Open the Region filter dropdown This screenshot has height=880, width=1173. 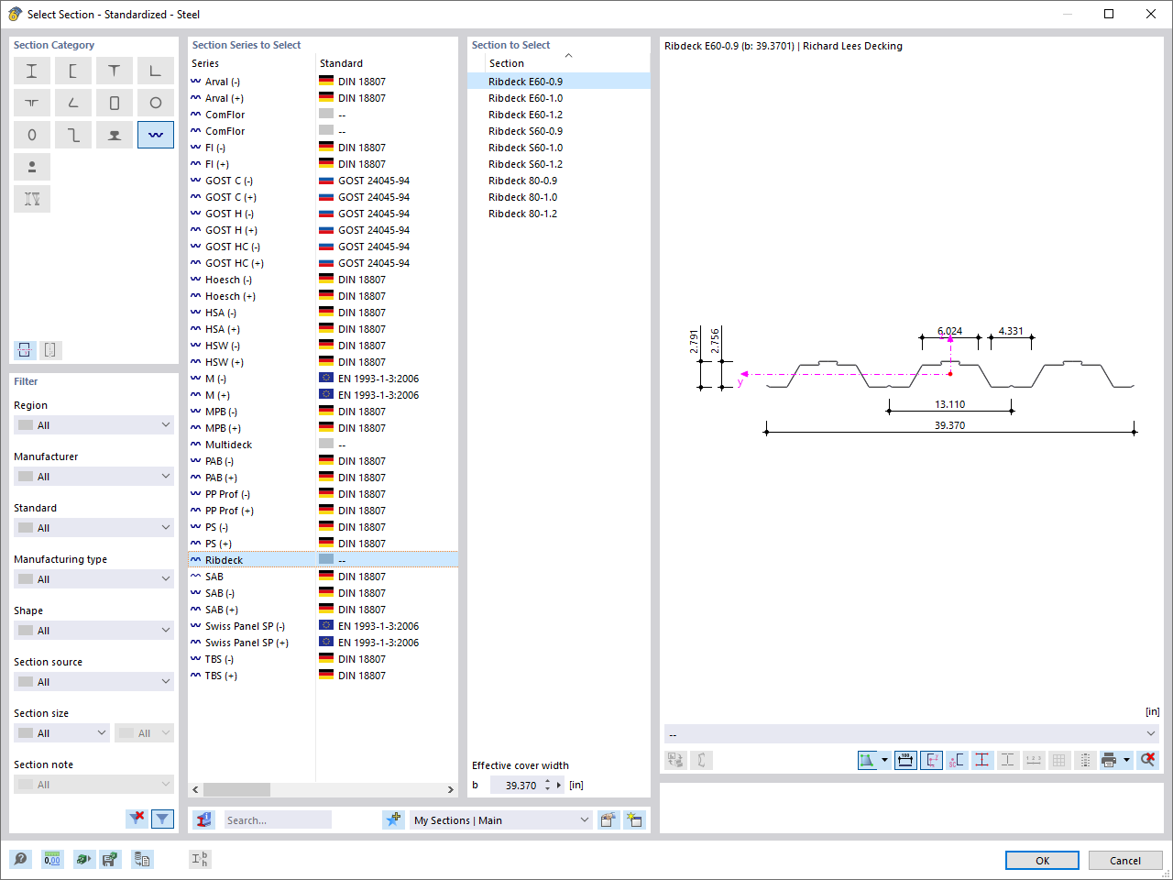pos(93,425)
